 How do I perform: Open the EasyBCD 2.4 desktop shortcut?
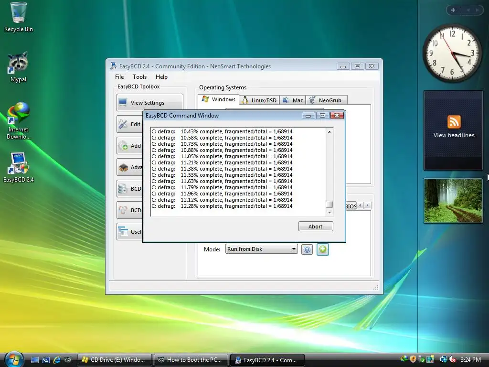pyautogui.click(x=19, y=167)
